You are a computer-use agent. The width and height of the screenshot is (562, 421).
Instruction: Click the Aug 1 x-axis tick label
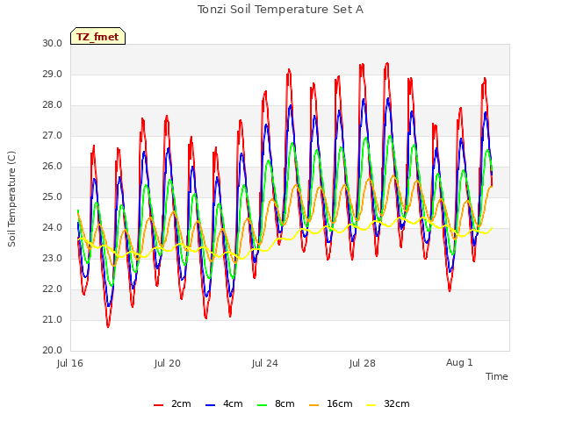(x=459, y=362)
